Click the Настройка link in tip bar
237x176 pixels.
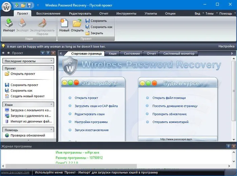[x=226, y=46]
